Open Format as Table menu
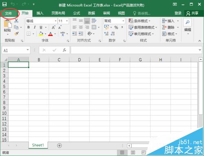The width and height of the screenshot is (204, 156). pyautogui.click(x=143, y=27)
